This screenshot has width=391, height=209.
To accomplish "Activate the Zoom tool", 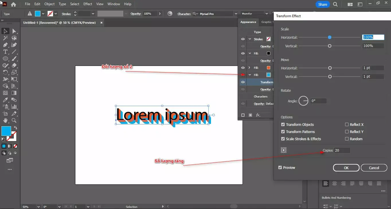I will [14, 120].
